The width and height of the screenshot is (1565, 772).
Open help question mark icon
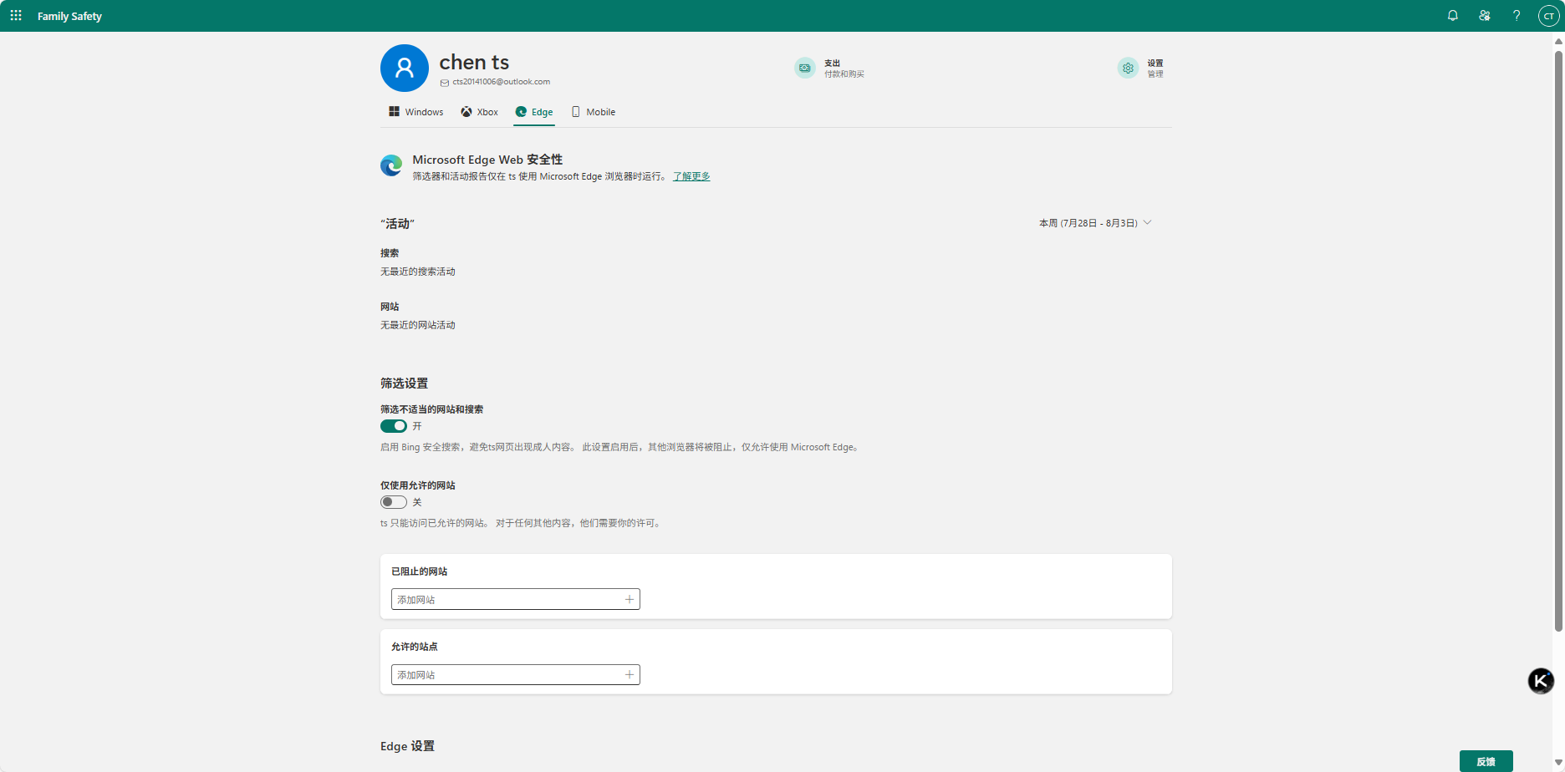point(1517,16)
